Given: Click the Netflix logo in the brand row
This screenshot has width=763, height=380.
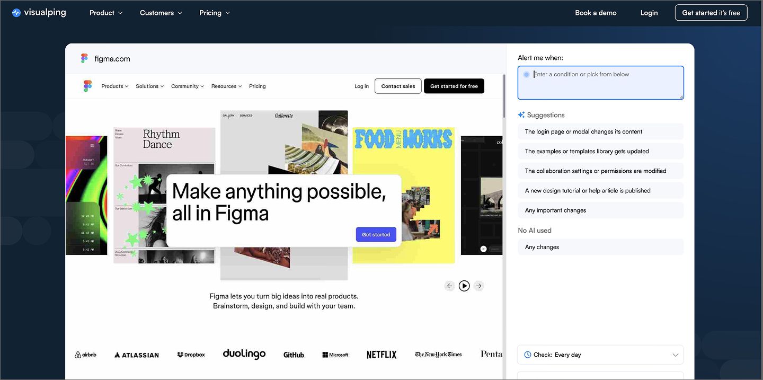Looking at the screenshot, I should 381,355.
